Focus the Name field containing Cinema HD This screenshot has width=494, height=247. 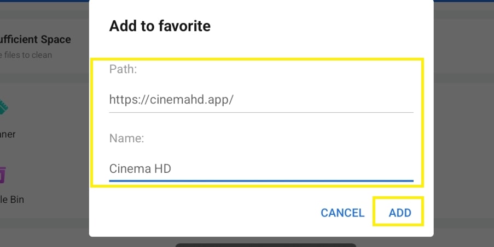pos(261,169)
